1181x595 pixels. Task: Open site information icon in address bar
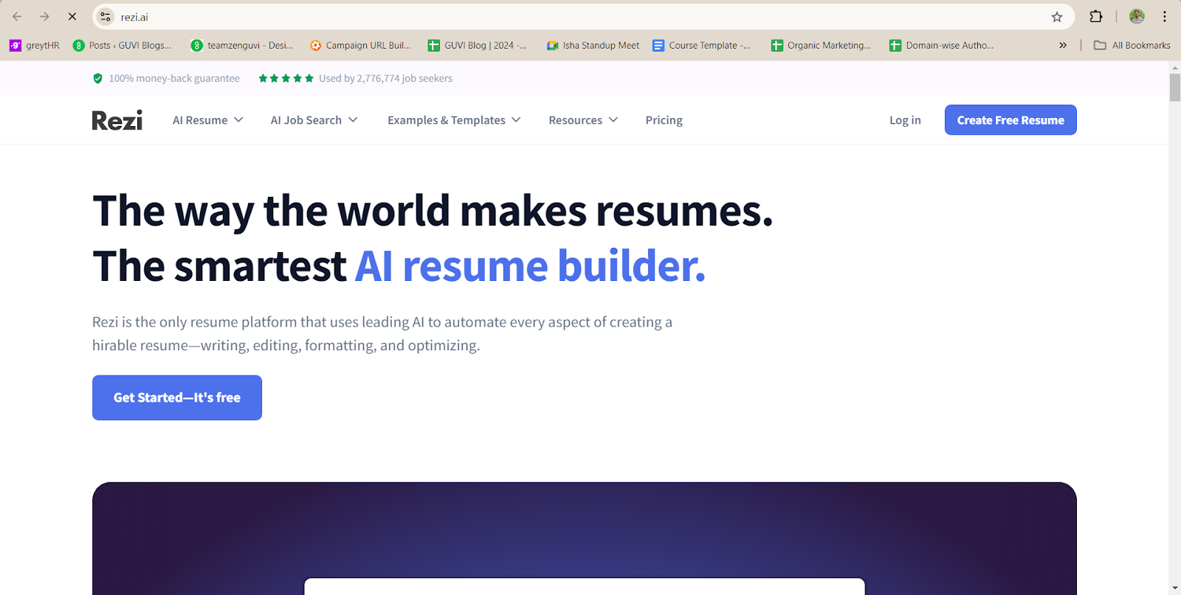106,17
